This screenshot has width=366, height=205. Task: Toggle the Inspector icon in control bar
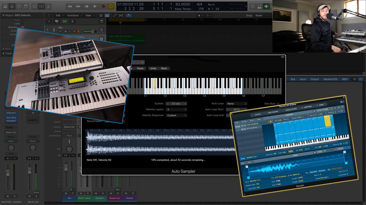click(x=12, y=6)
